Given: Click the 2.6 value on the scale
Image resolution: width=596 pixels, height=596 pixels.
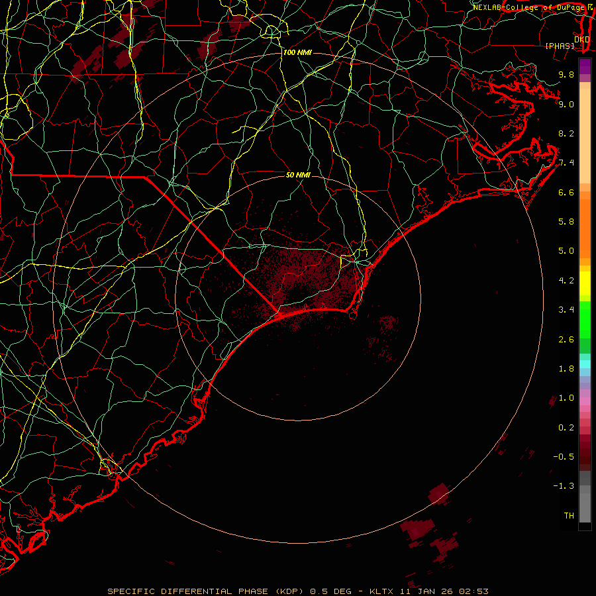Looking at the screenshot, I should click(x=566, y=340).
